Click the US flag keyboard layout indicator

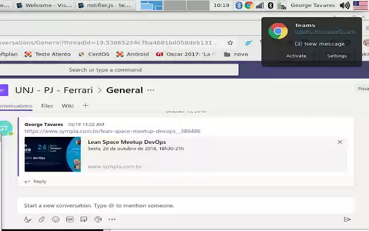point(360,5)
